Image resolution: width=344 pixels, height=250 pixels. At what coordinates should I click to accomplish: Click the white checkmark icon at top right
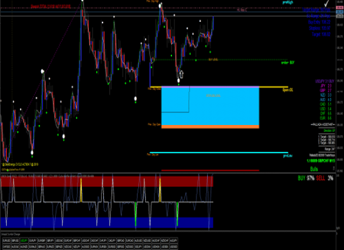click(326, 3)
